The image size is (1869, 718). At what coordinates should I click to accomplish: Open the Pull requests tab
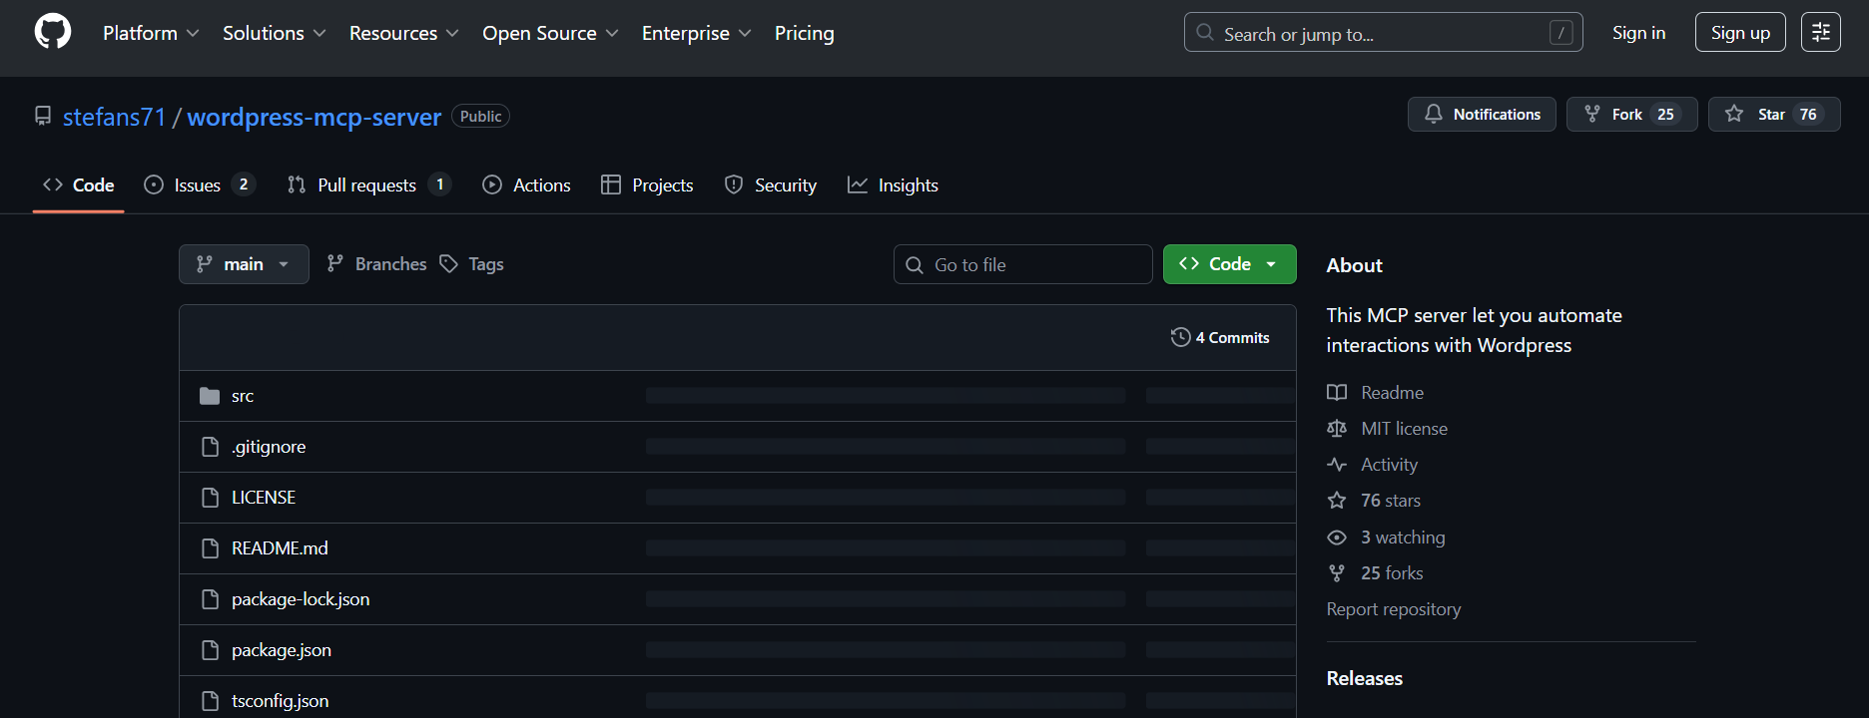(368, 185)
